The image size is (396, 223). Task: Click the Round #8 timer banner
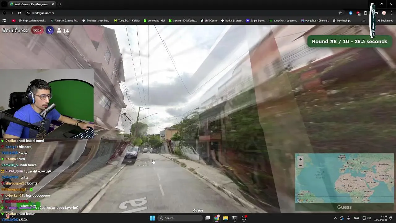coord(350,42)
